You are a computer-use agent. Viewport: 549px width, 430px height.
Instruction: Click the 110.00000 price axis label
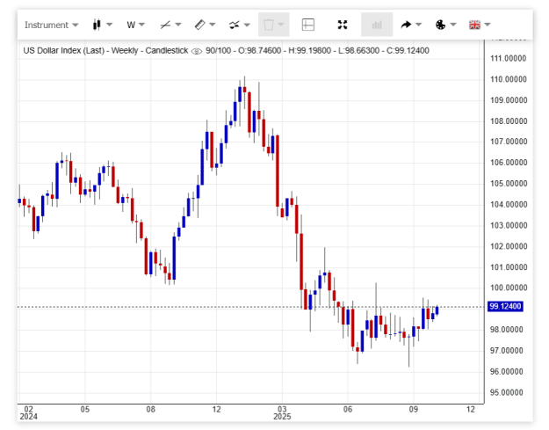click(x=509, y=79)
